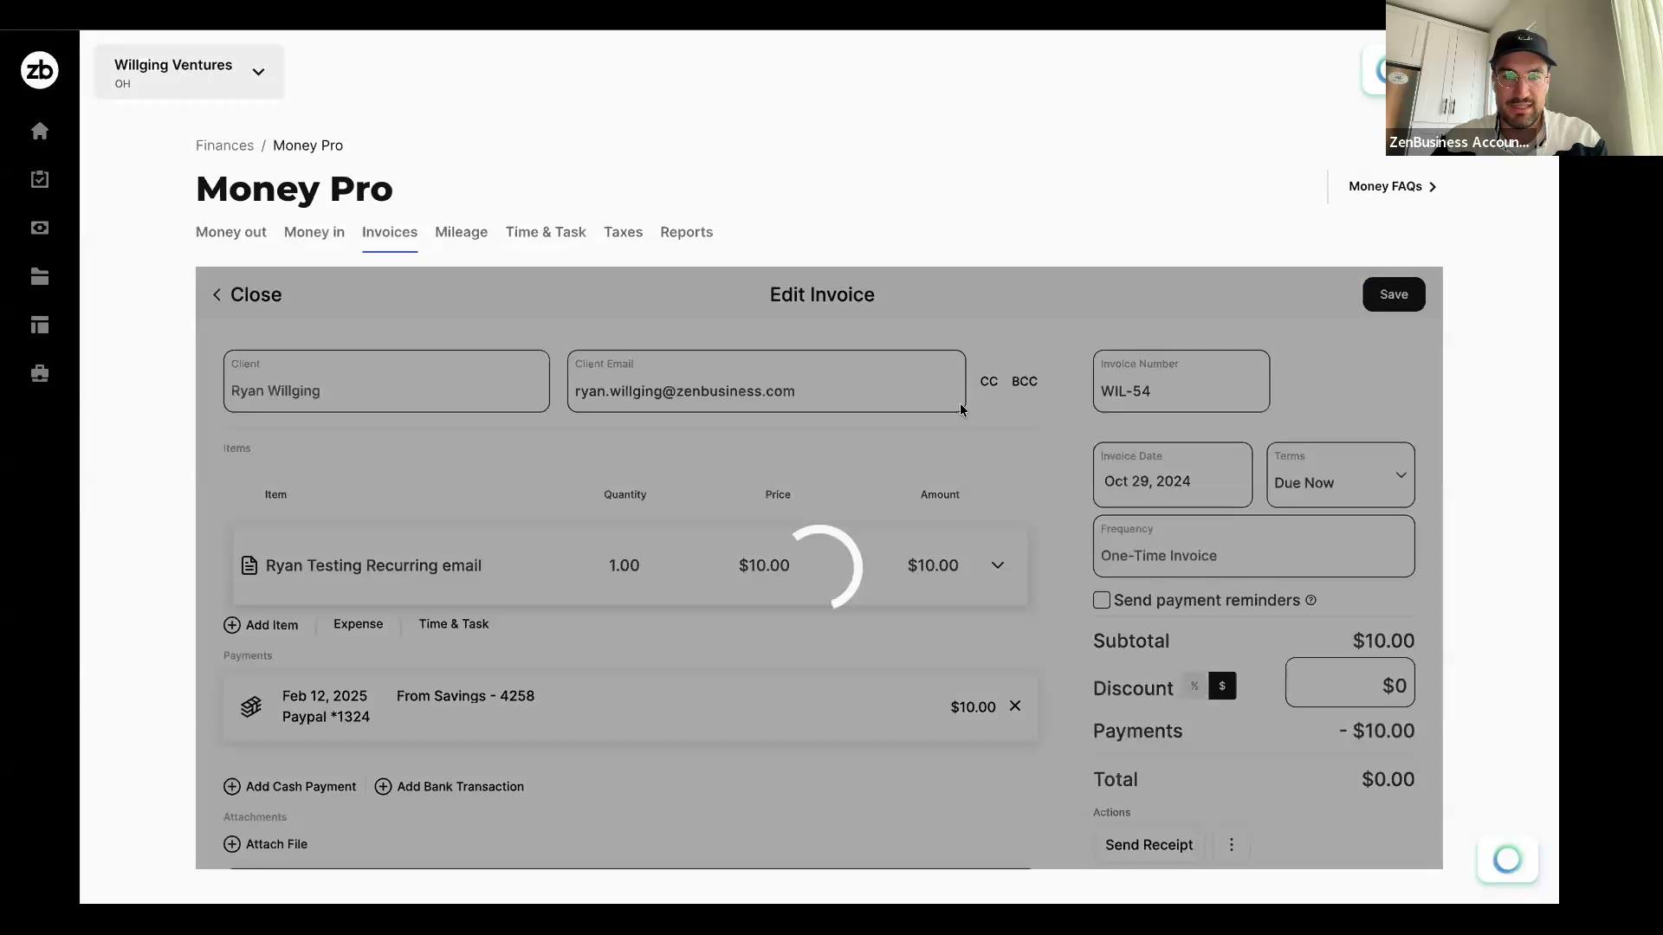This screenshot has height=935, width=1663.
Task: Click the CC option
Action: point(989,381)
